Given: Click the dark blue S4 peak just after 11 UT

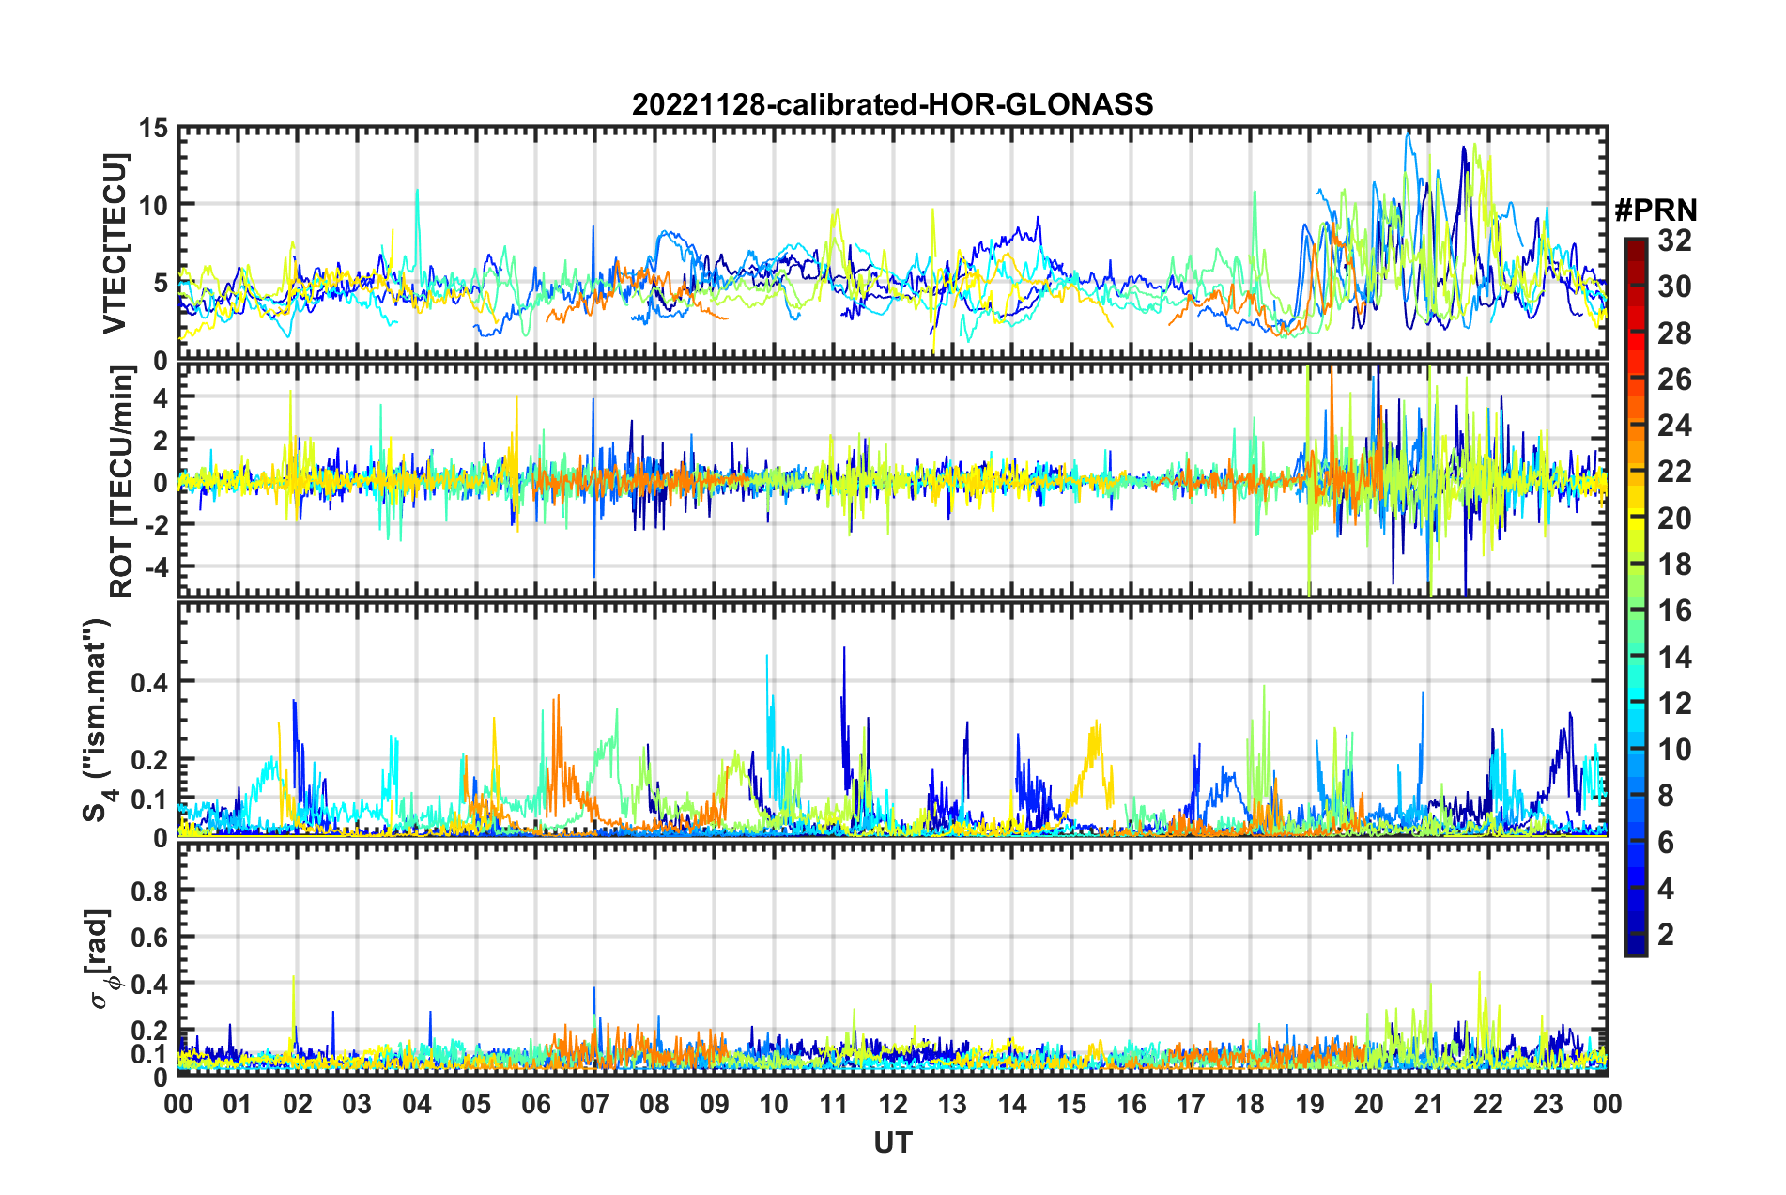Looking at the screenshot, I should click(844, 650).
